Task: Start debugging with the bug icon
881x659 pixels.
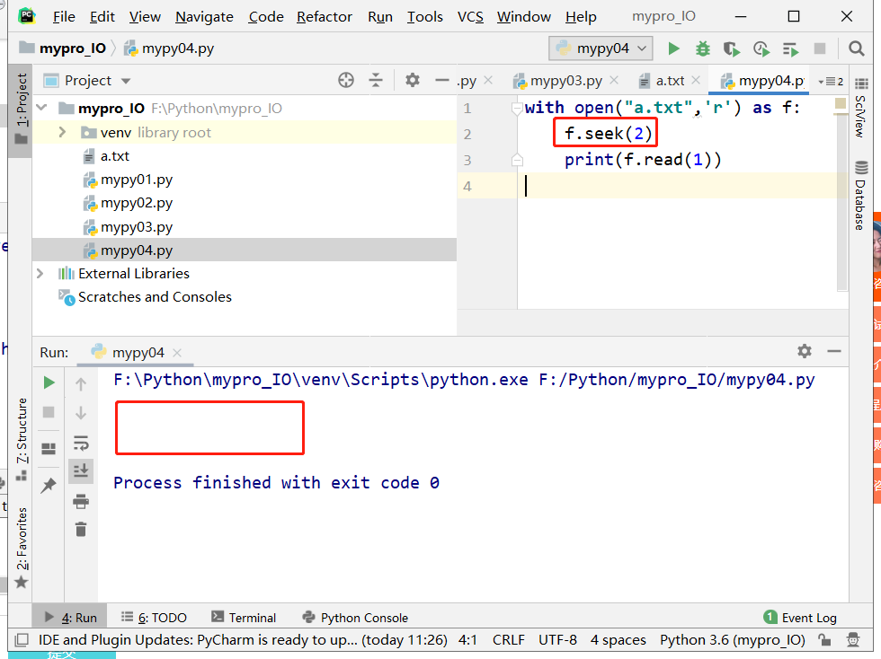Action: pos(702,48)
